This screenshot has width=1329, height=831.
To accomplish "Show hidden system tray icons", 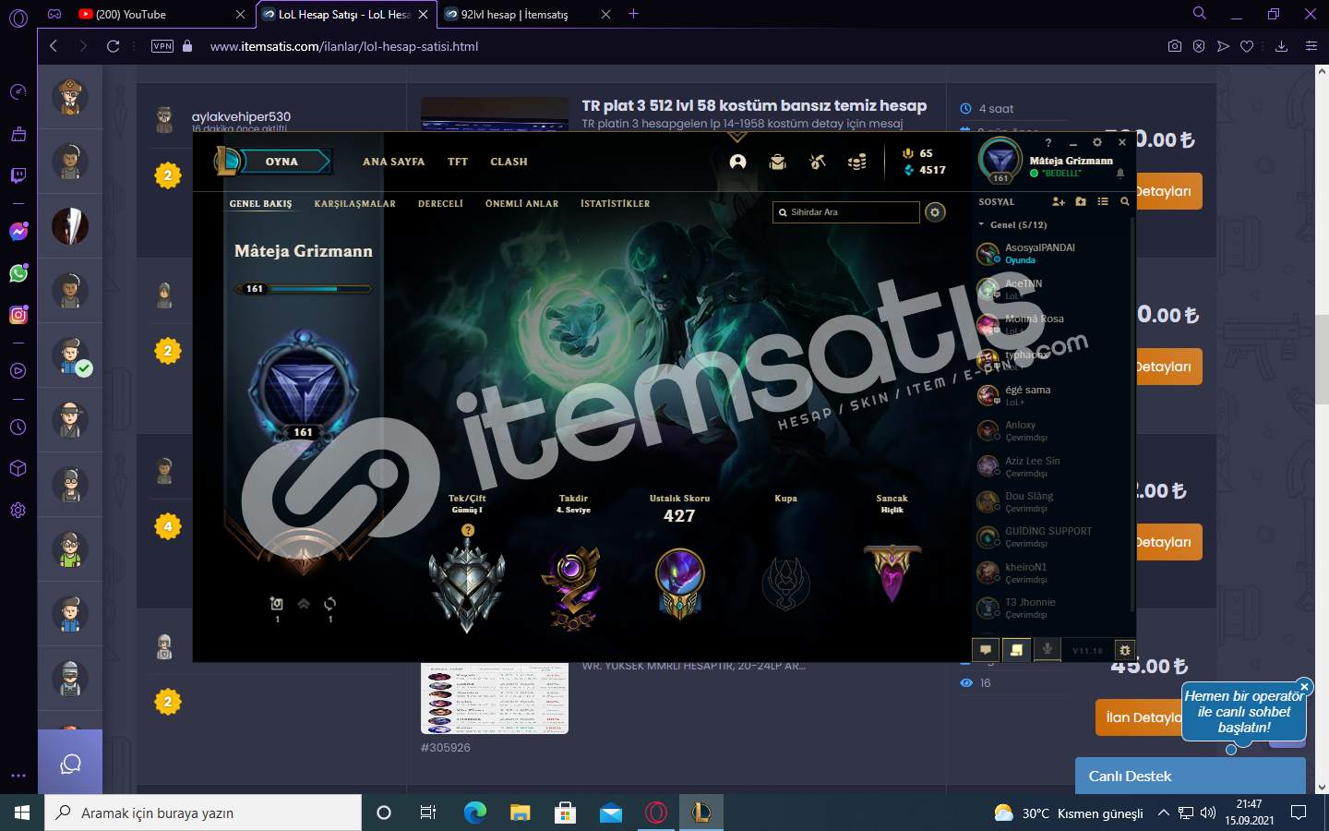I will coord(1163,813).
